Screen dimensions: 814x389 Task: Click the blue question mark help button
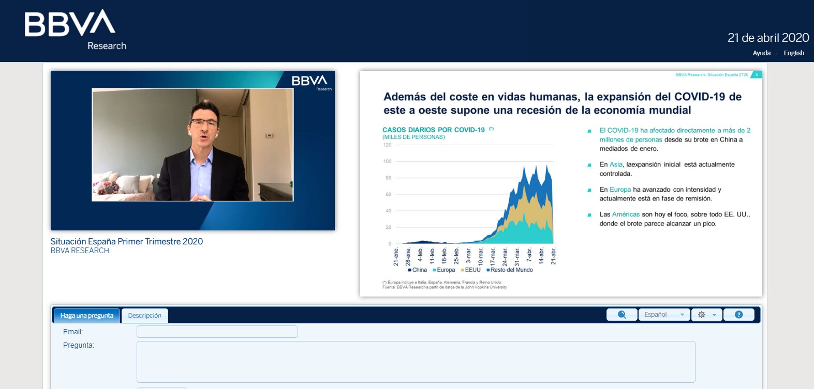click(738, 315)
